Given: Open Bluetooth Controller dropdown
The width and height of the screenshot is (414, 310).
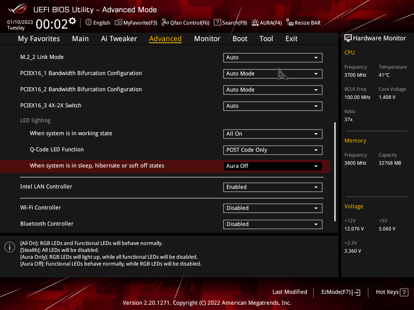Looking at the screenshot, I should point(273,224).
